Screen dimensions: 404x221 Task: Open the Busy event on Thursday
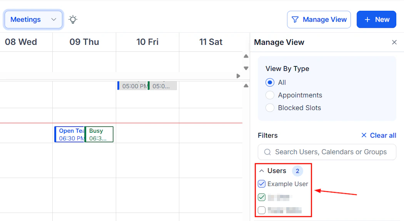coord(99,134)
